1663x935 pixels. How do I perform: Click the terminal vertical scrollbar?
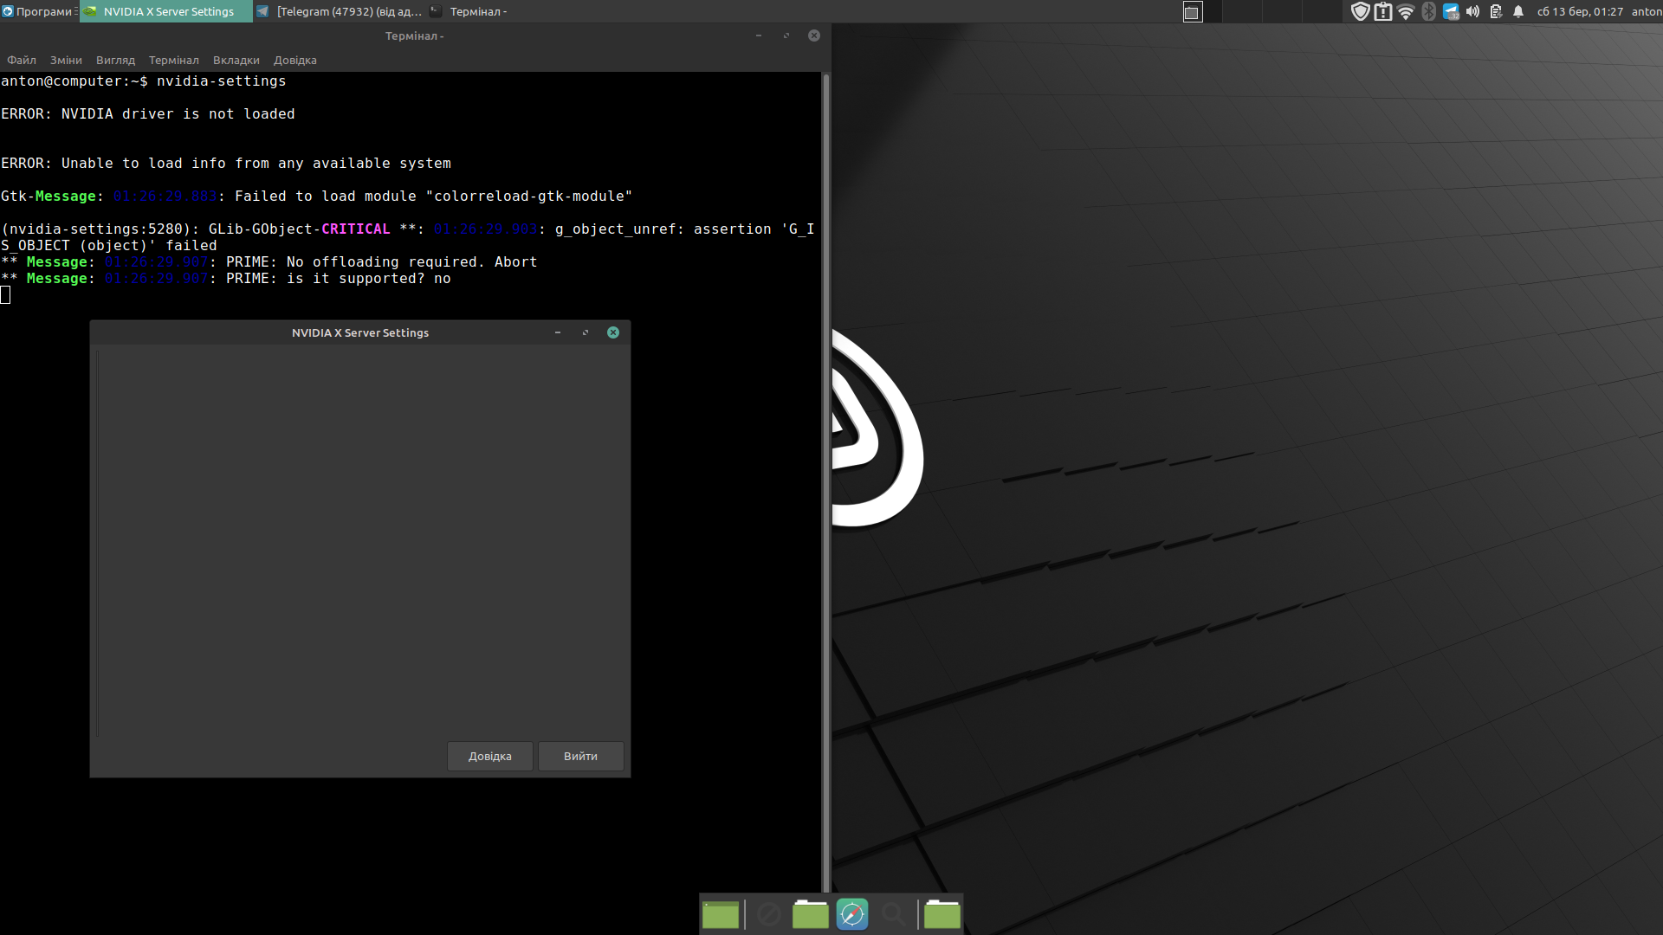tap(826, 481)
